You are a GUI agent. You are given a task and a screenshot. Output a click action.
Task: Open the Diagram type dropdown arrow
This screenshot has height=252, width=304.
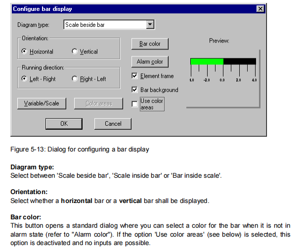pos(151,24)
